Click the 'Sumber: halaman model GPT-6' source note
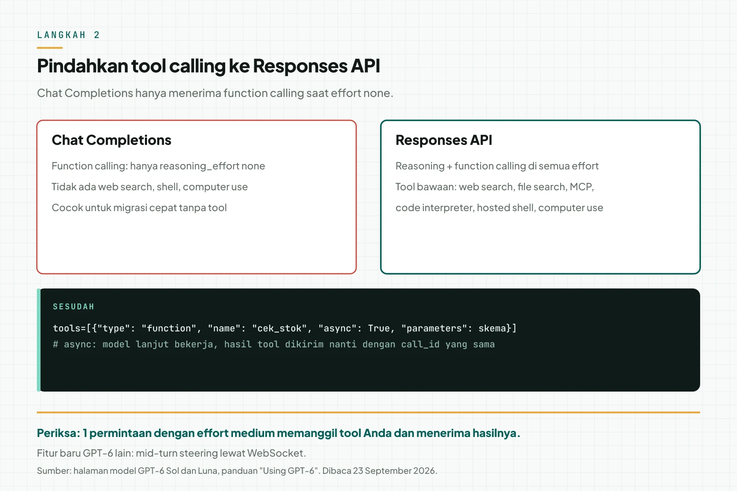Image resolution: width=737 pixels, height=491 pixels. pos(237,471)
